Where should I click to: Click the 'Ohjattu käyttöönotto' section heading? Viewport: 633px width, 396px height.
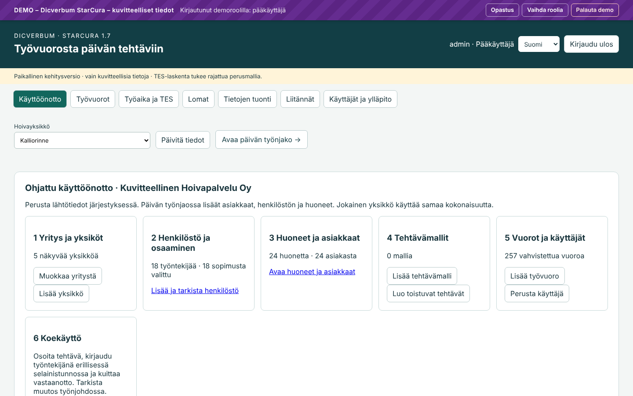point(138,188)
